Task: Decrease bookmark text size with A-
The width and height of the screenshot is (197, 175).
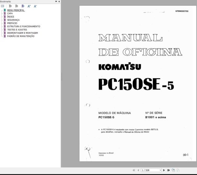Action: click(35, 6)
